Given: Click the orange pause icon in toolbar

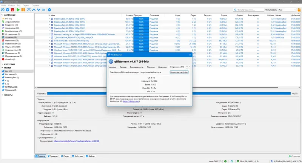Looking at the screenshot, I should pos(23,10).
